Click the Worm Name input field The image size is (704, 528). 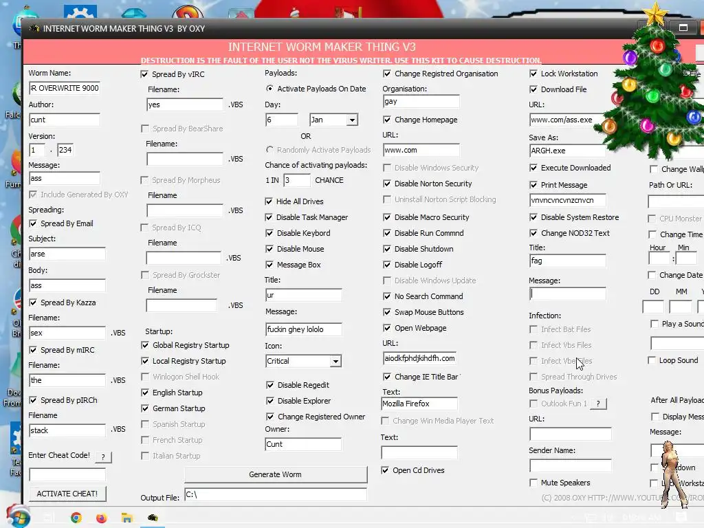pos(65,88)
